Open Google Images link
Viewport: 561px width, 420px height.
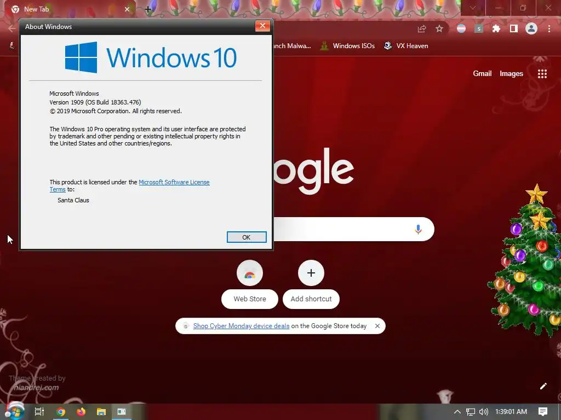(511, 74)
